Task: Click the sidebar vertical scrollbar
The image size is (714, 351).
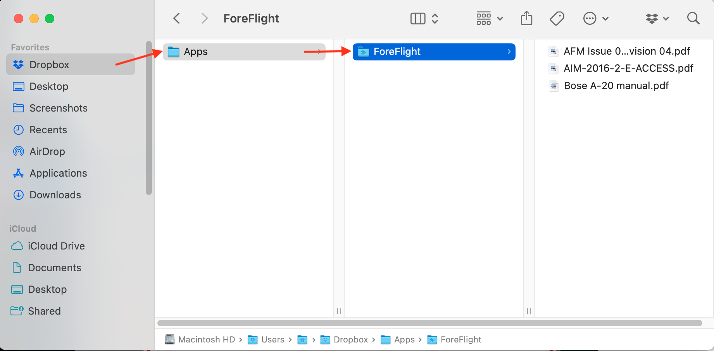Action: click(149, 118)
